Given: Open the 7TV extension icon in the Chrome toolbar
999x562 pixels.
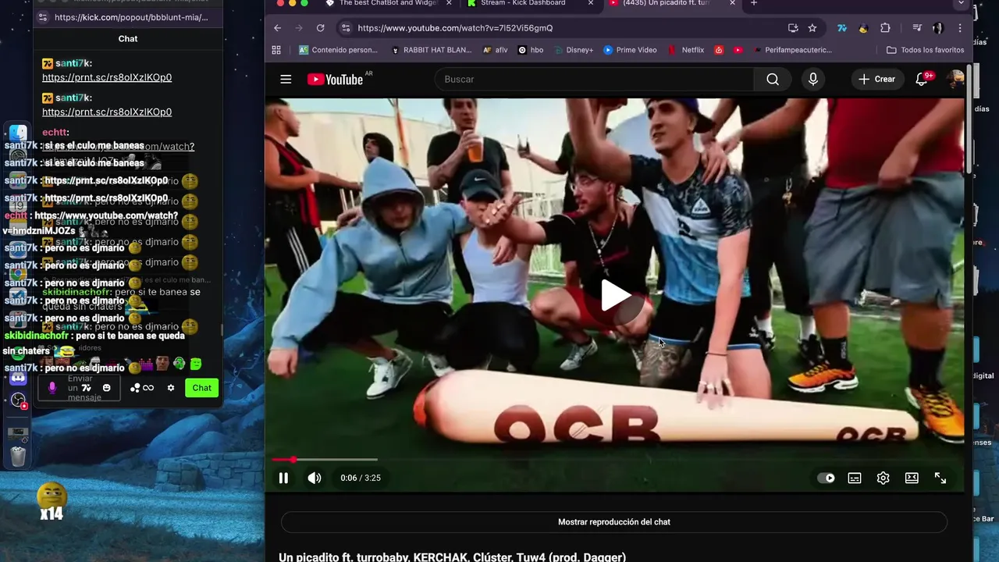Looking at the screenshot, I should [842, 28].
